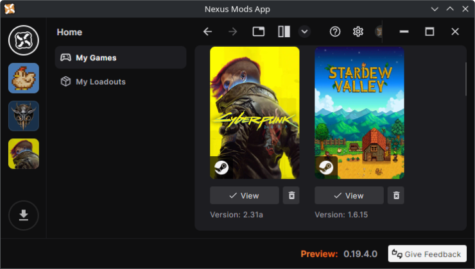Image resolution: width=475 pixels, height=269 pixels.
Task: Click the Nexus Mods home logo icon
Action: [x=23, y=40]
